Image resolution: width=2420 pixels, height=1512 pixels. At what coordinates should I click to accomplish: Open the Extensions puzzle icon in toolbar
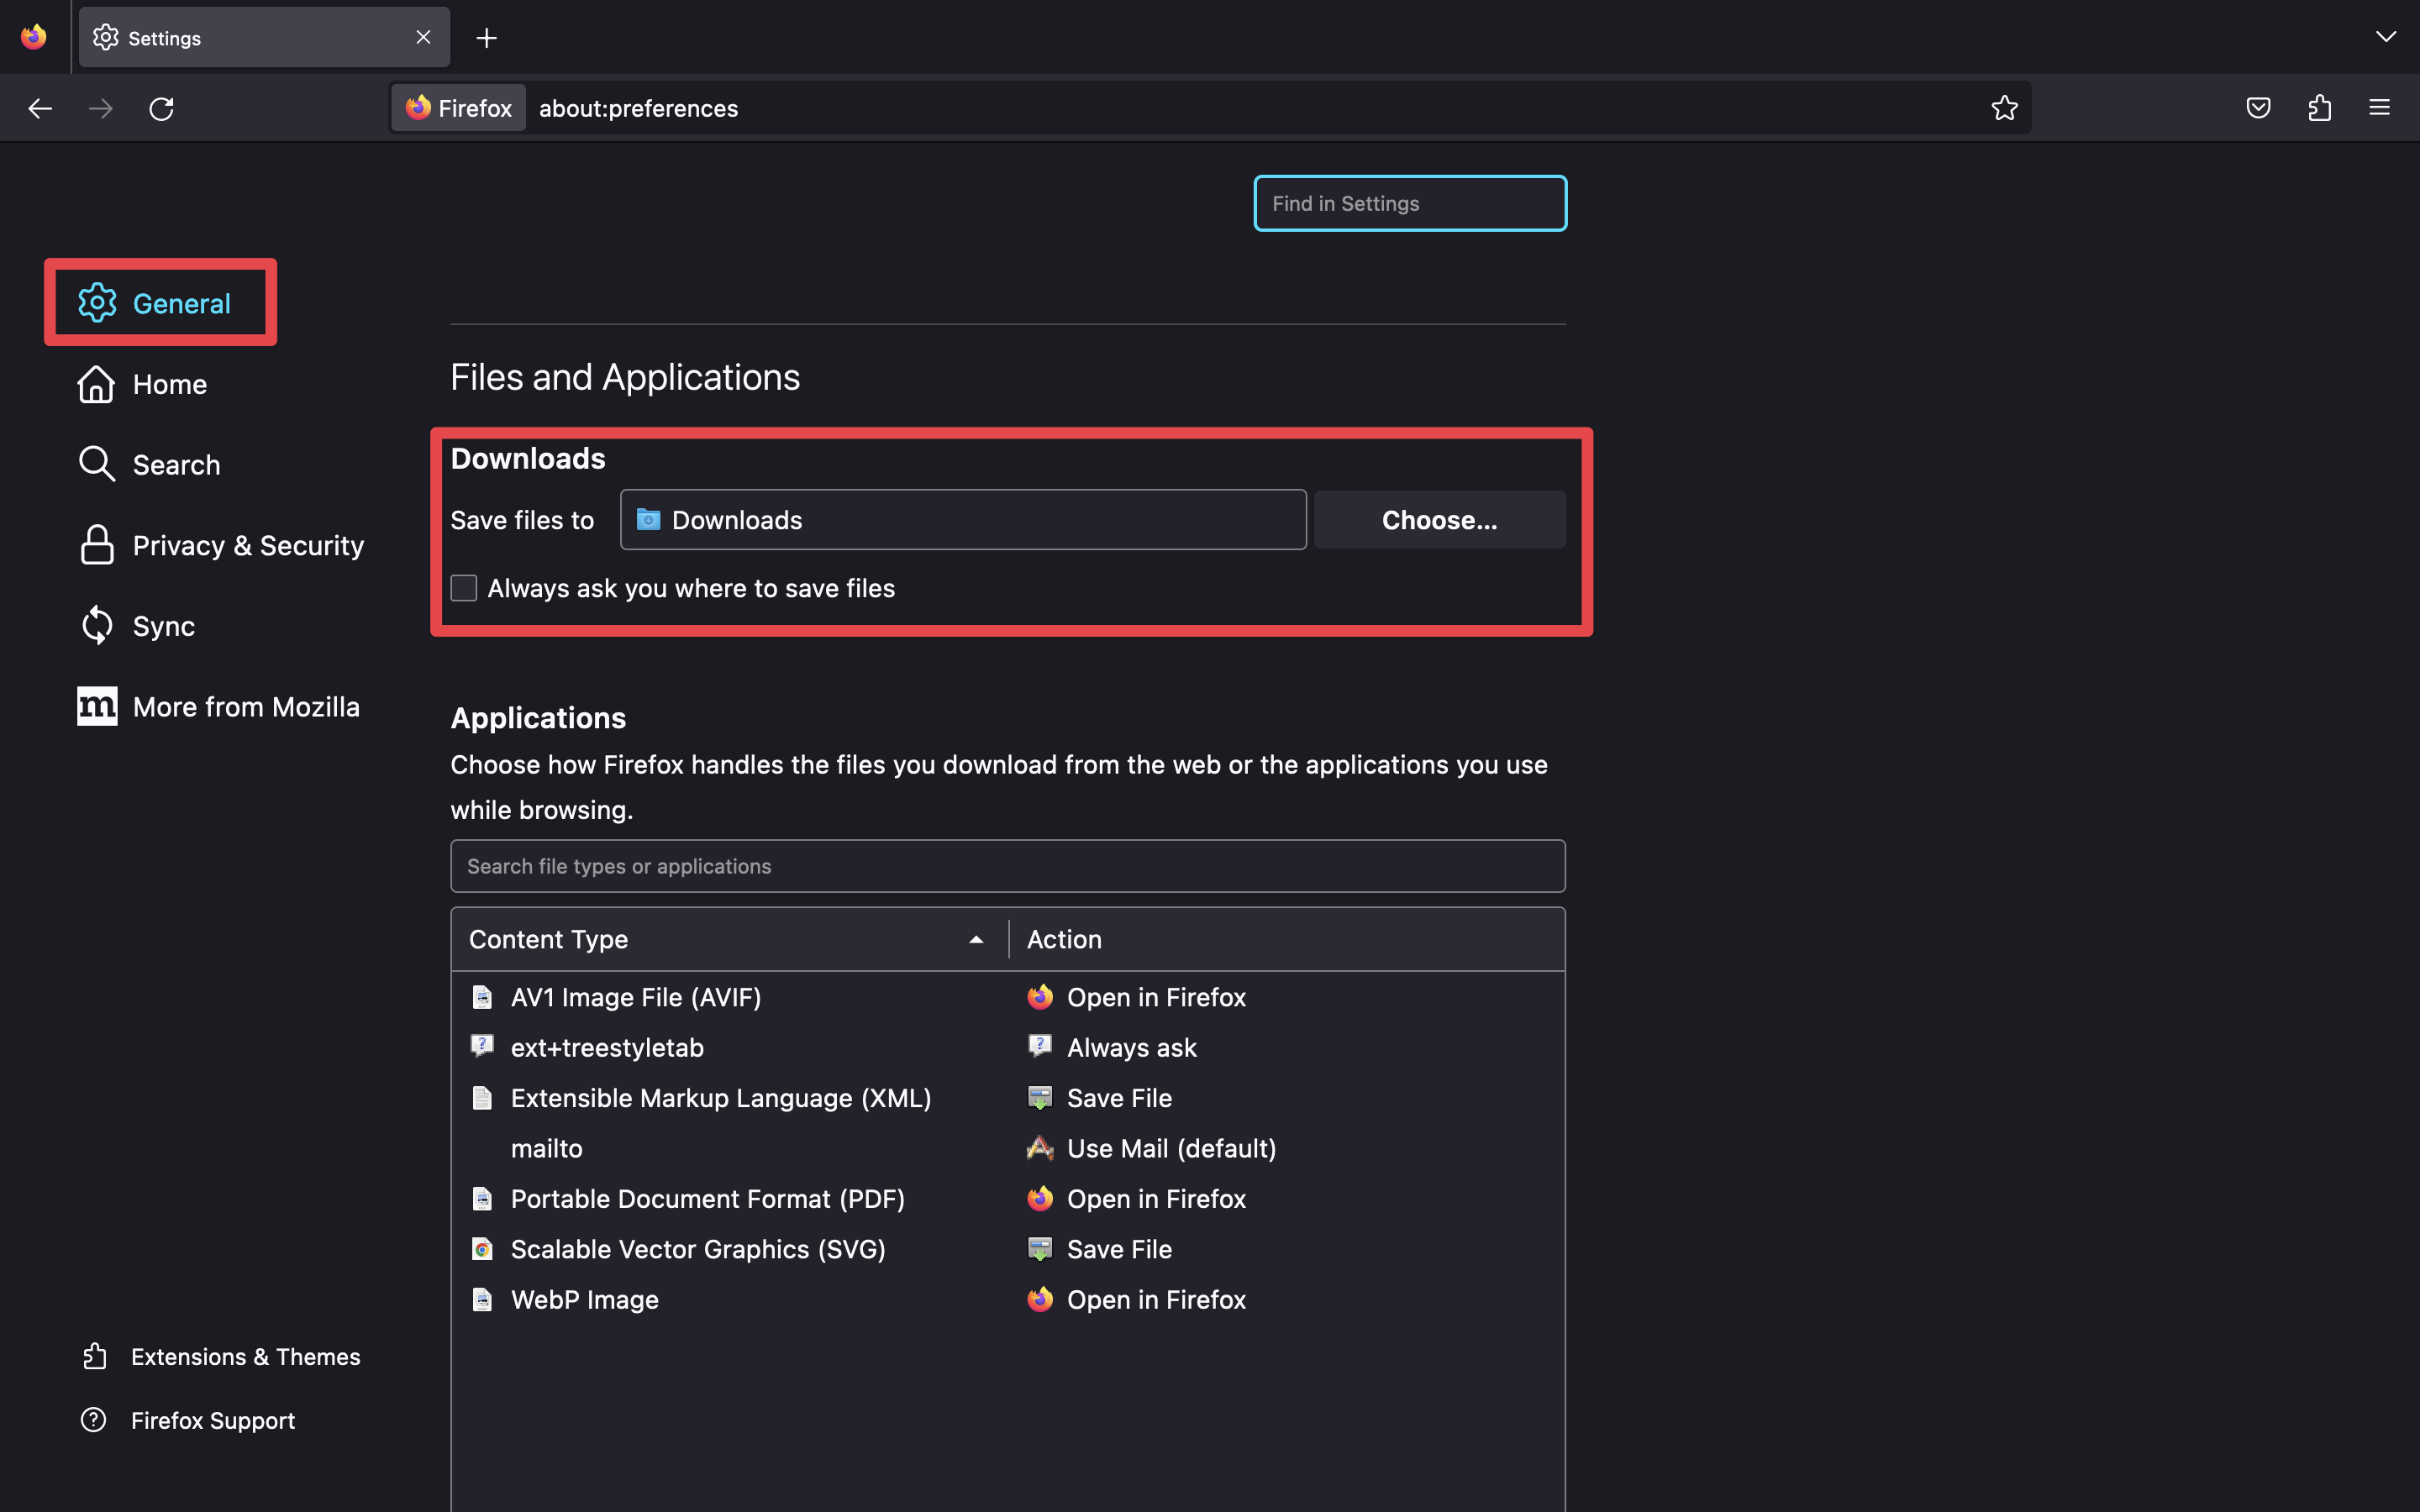(2319, 108)
